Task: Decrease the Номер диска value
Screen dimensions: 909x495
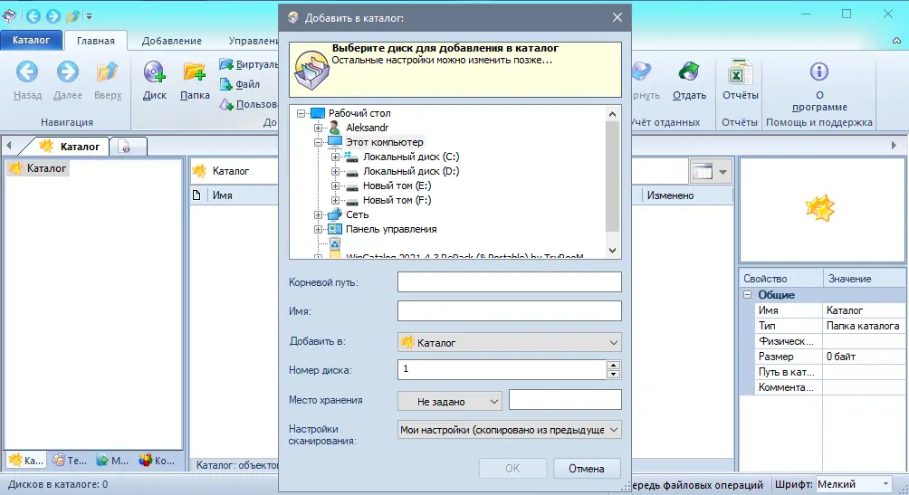Action: pos(613,375)
